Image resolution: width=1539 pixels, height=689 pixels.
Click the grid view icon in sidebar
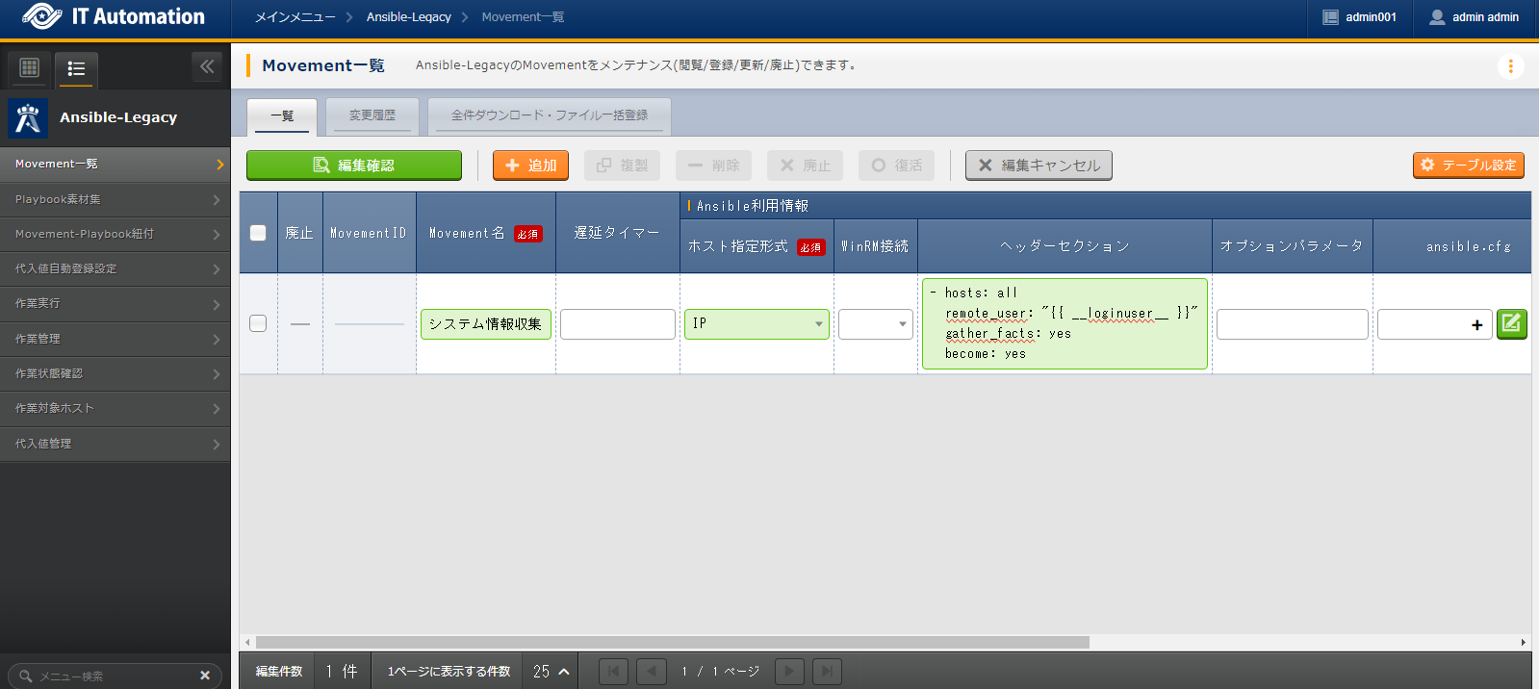[x=30, y=68]
